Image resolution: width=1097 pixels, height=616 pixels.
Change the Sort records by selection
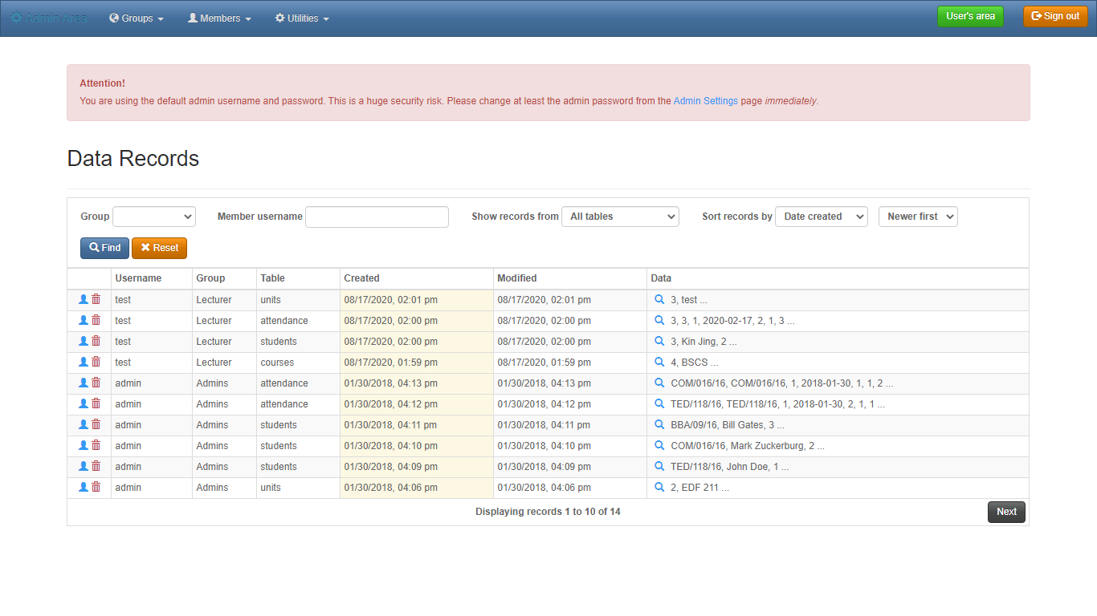point(821,217)
